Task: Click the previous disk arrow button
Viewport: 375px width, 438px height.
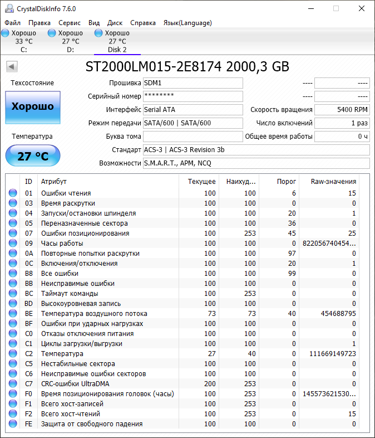Action: pyautogui.click(x=12, y=66)
